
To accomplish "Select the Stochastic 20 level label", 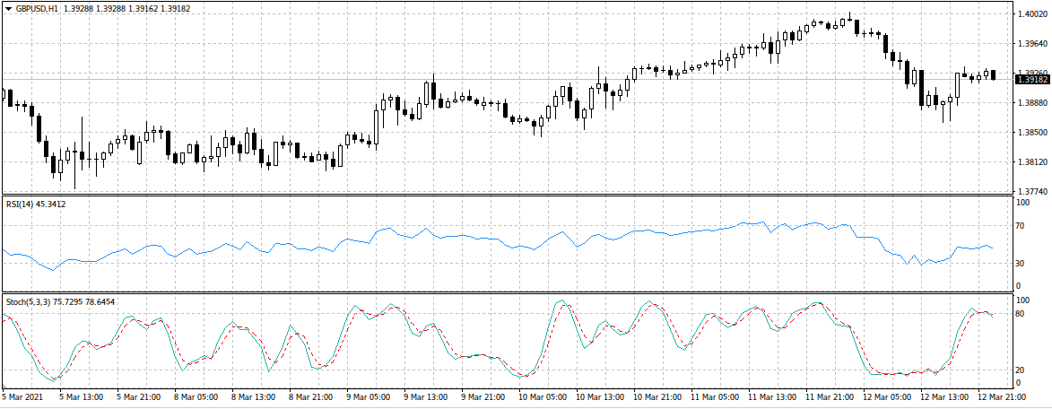I will [x=1020, y=370].
